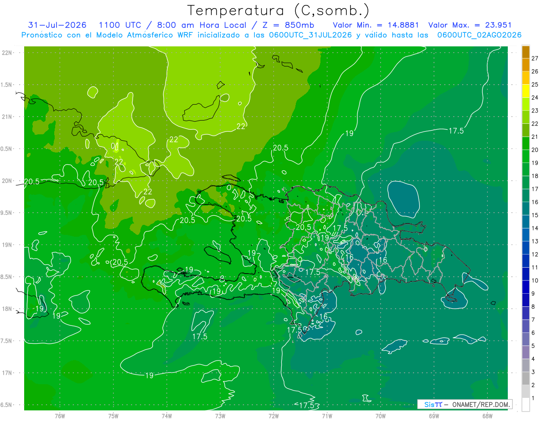This screenshot has height=422, width=547.
Task: Click legend value '13' on color scale
Action: pos(535,241)
